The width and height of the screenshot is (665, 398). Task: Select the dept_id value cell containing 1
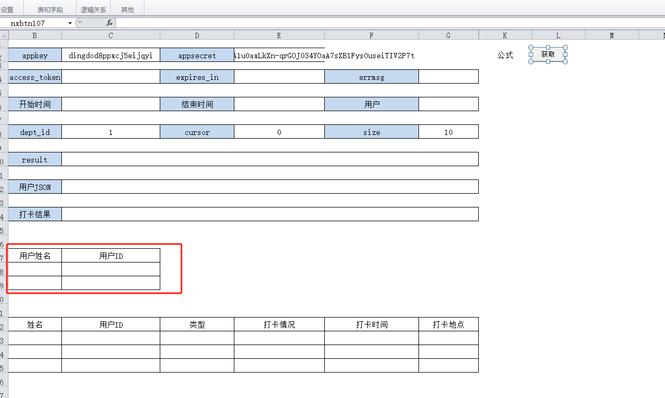pyautogui.click(x=111, y=132)
